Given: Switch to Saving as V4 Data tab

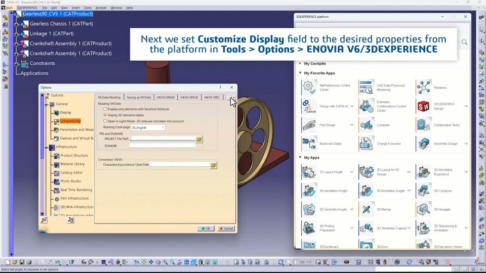Looking at the screenshot, I should point(139,97).
